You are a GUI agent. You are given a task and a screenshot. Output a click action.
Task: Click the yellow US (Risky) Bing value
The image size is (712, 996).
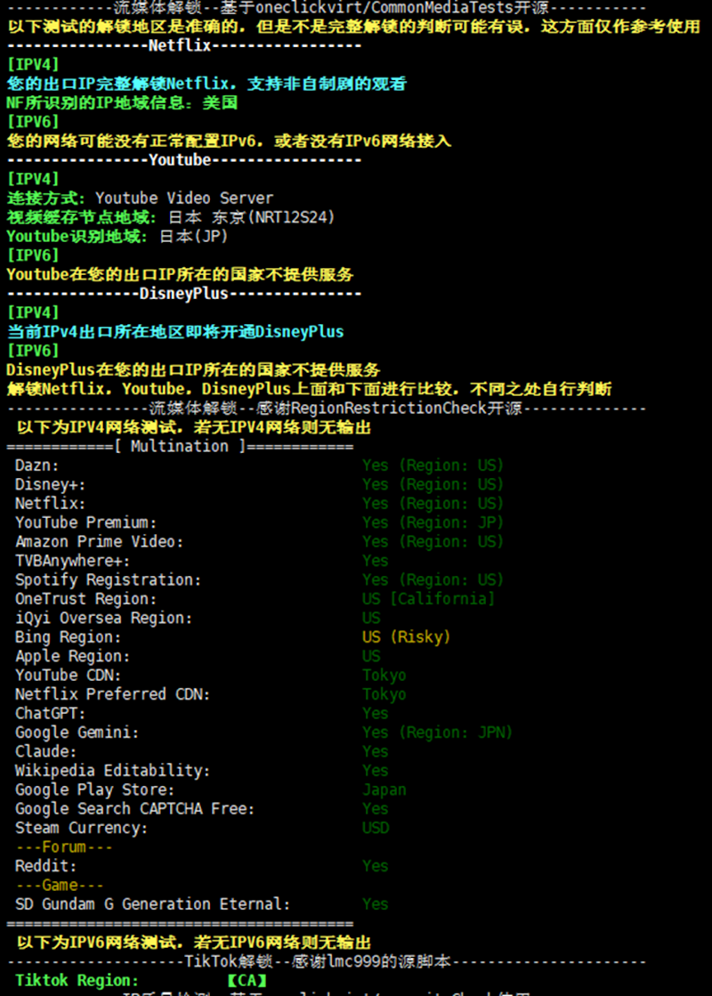point(406,637)
